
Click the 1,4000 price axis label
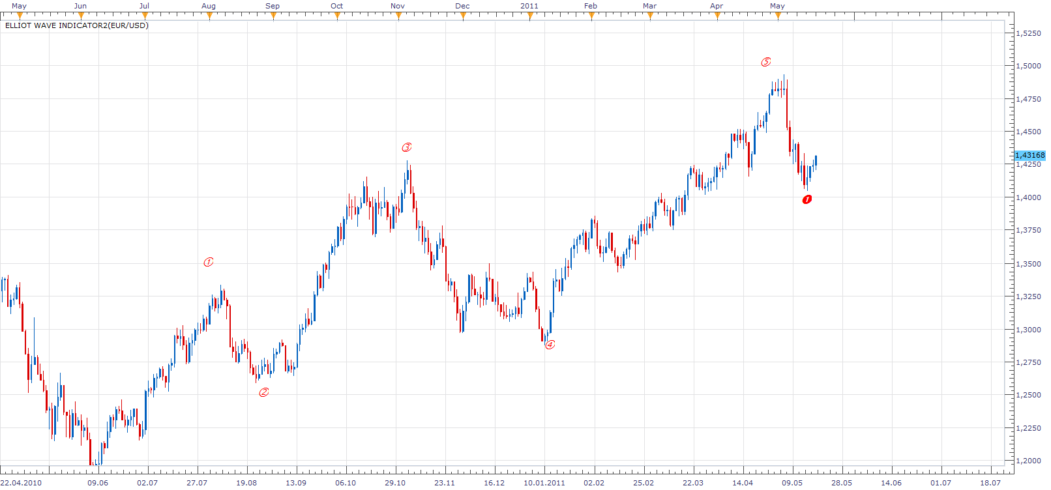pos(1029,197)
